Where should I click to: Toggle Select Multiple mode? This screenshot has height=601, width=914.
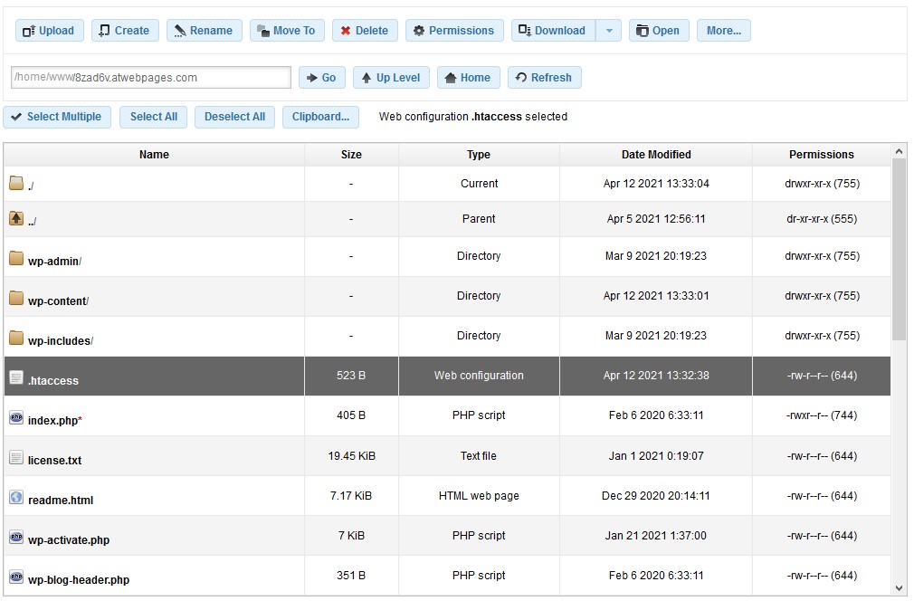pos(57,117)
